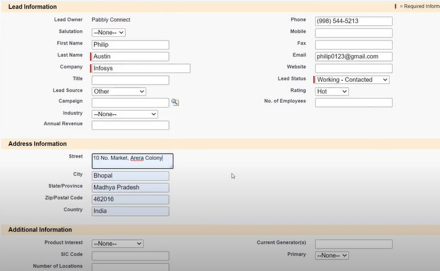Viewport: 440px width, 271px height.
Task: Click the Last Name field containing Austin
Action: [130, 56]
